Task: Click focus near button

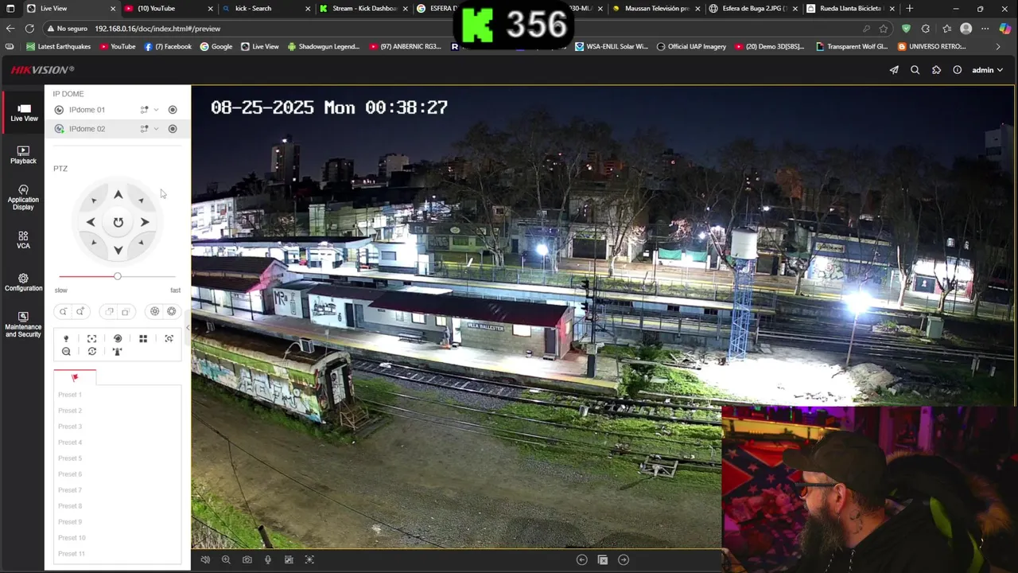Action: tap(109, 311)
